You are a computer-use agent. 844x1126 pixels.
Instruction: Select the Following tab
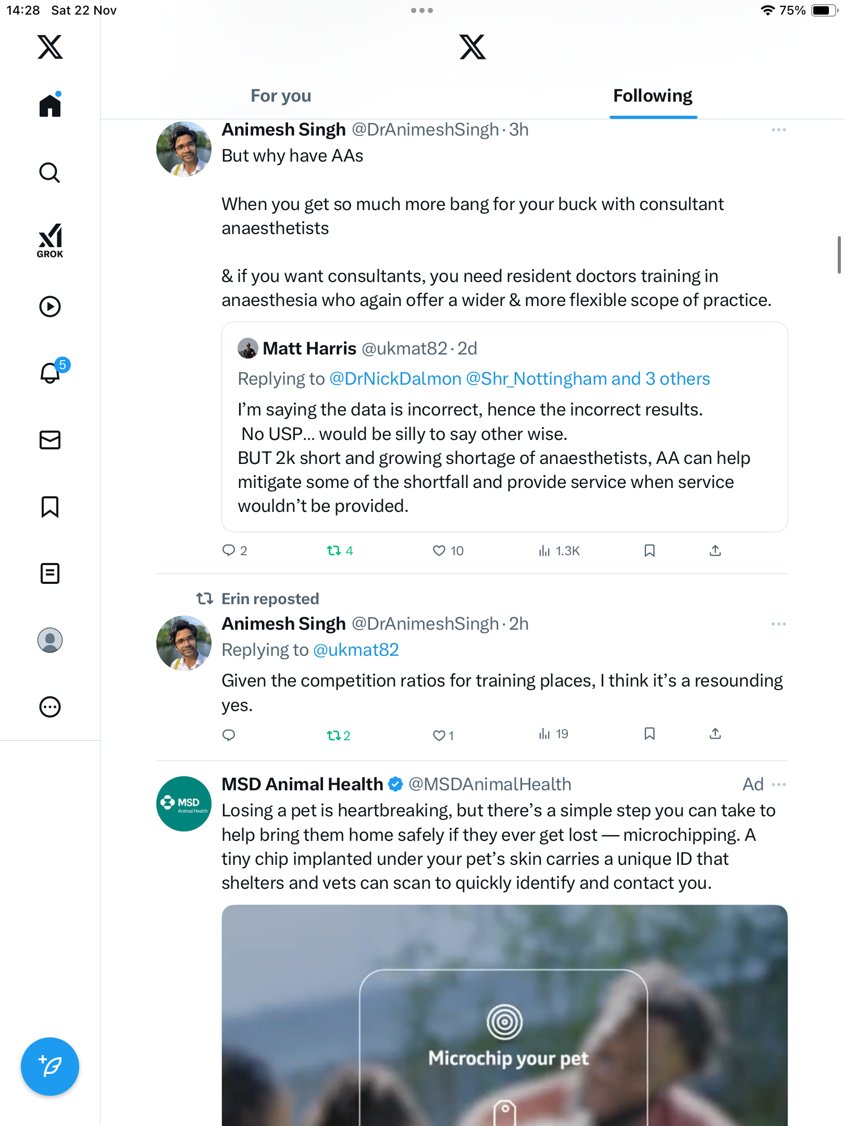coord(653,96)
